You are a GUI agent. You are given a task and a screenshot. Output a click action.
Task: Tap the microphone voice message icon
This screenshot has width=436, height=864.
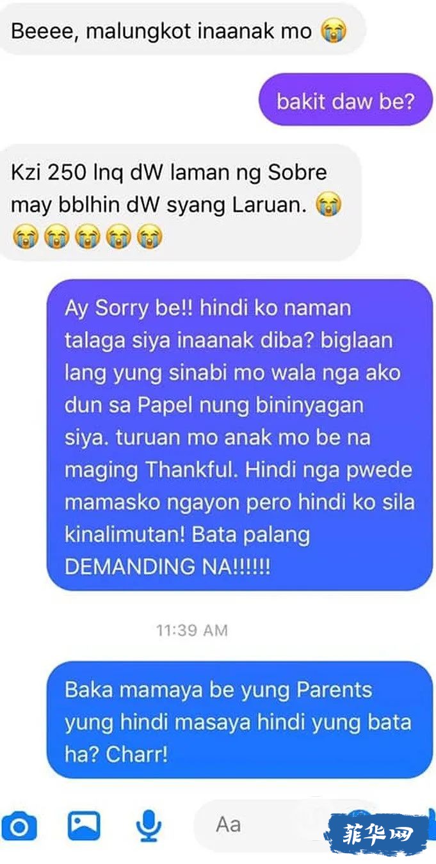149,826
